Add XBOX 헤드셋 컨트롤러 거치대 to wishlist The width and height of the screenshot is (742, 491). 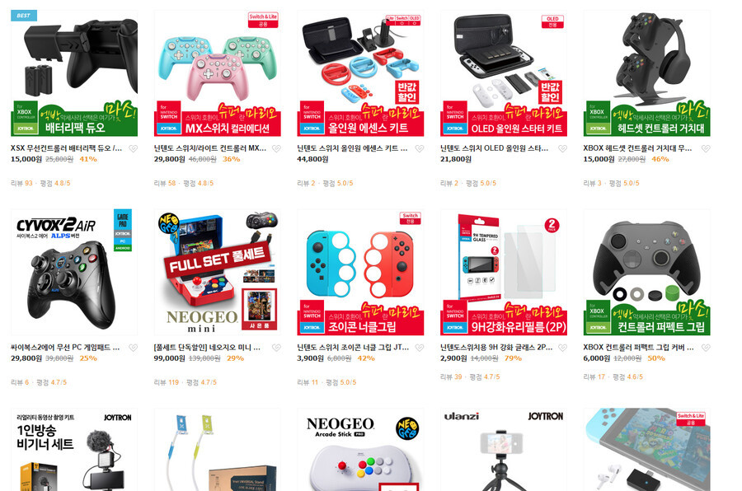(x=706, y=148)
